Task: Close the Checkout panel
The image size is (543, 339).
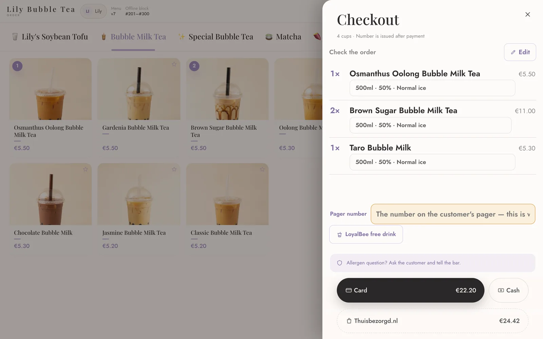Action: coord(527,14)
